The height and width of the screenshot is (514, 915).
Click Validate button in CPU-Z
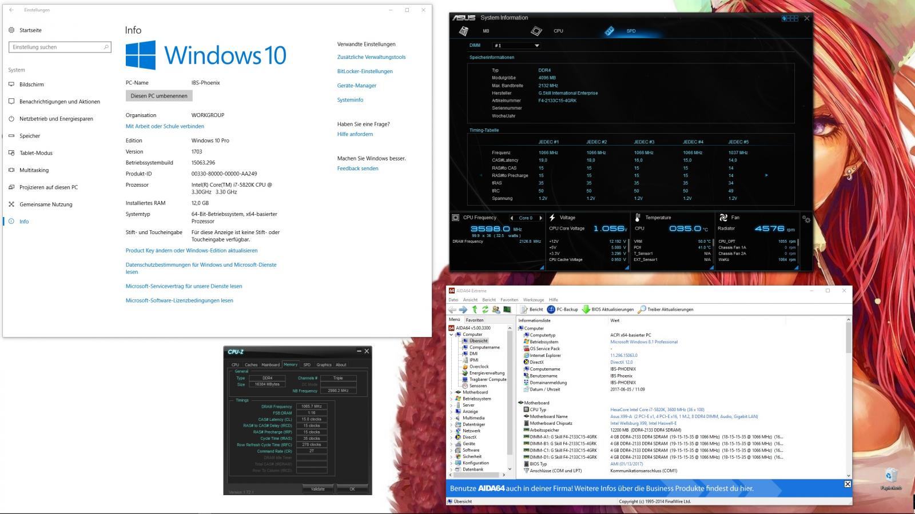(317, 489)
